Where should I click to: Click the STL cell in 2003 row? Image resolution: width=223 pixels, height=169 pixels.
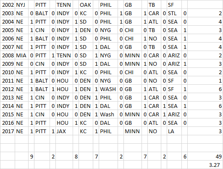pyautogui.click(x=174, y=13)
